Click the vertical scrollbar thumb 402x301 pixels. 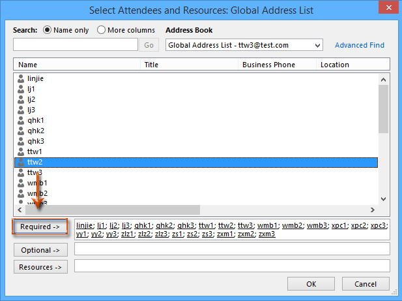click(383, 109)
